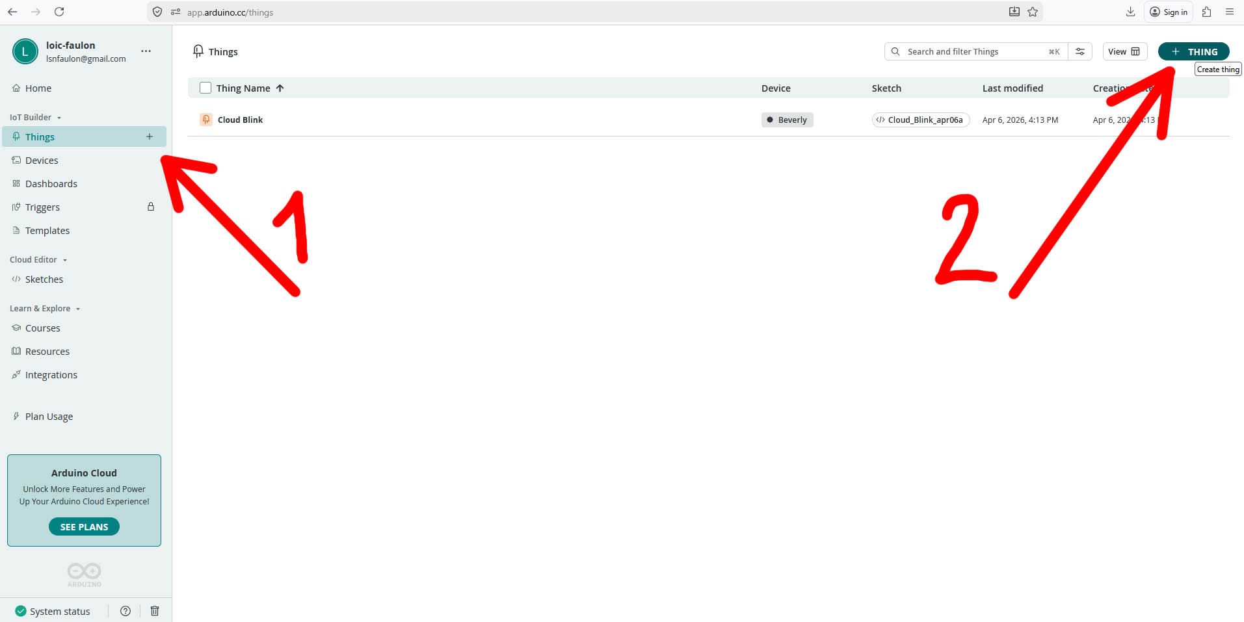This screenshot has height=622, width=1244.
Task: Open the View layout dropdown
Action: 1125,51
